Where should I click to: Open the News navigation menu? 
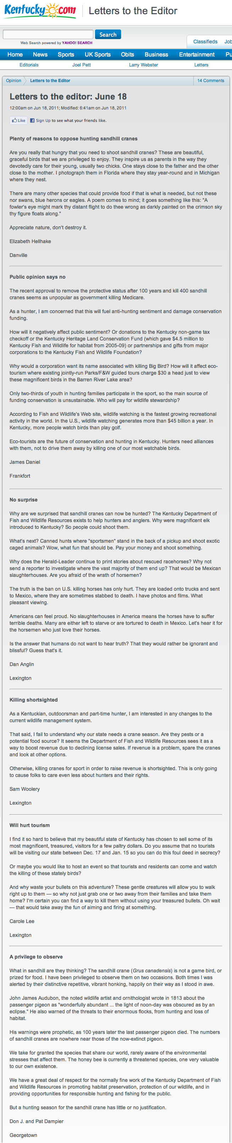[40, 55]
